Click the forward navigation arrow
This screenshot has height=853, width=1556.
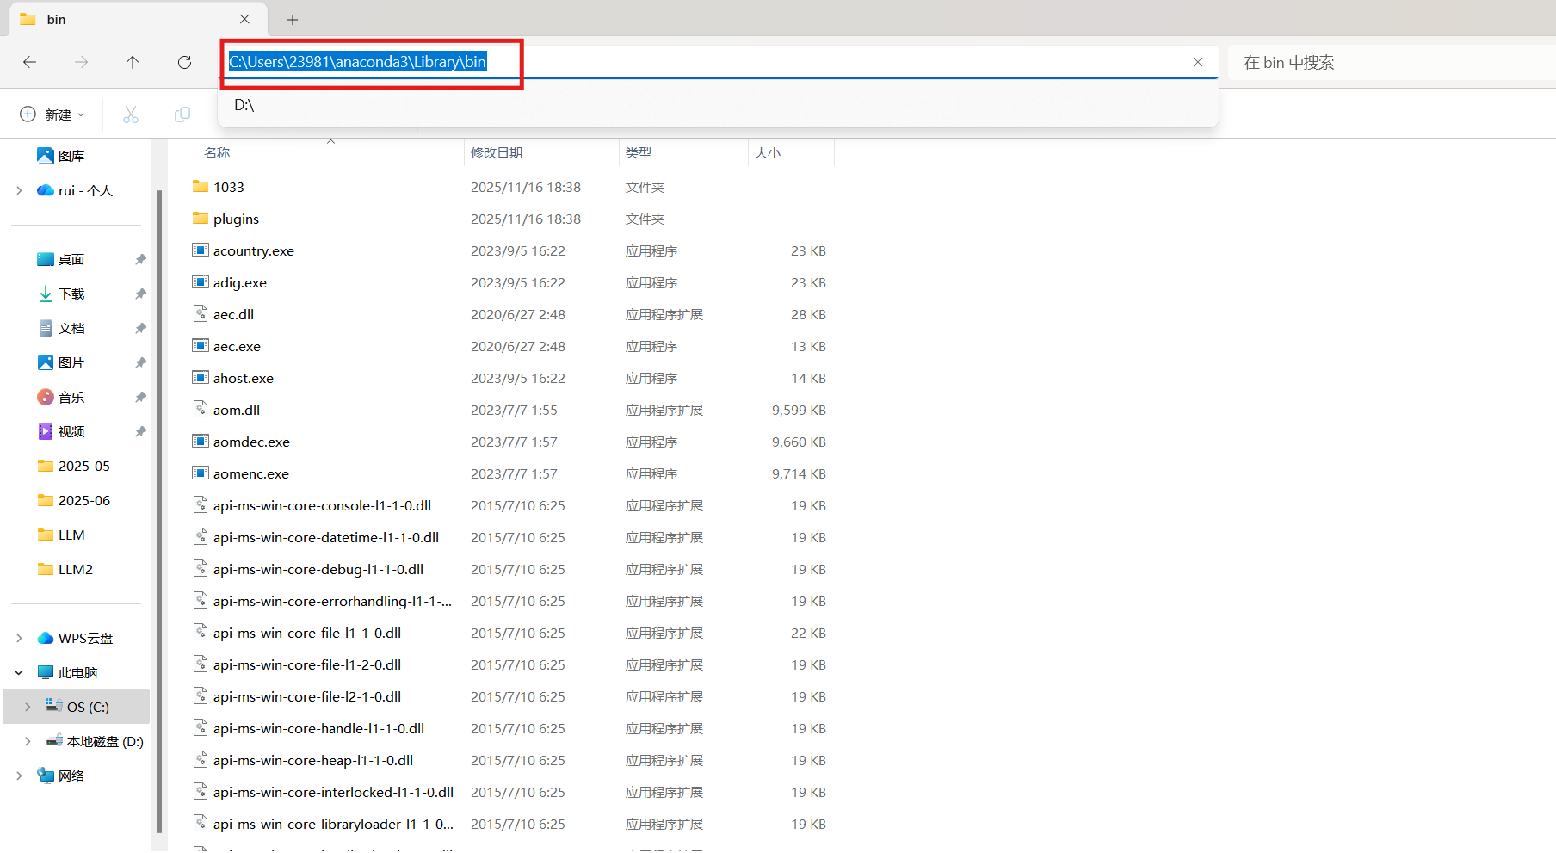click(x=82, y=62)
